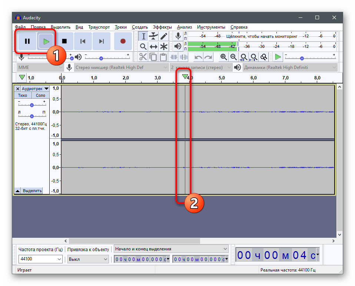
Task: Skip to start of the track
Action: (83, 41)
